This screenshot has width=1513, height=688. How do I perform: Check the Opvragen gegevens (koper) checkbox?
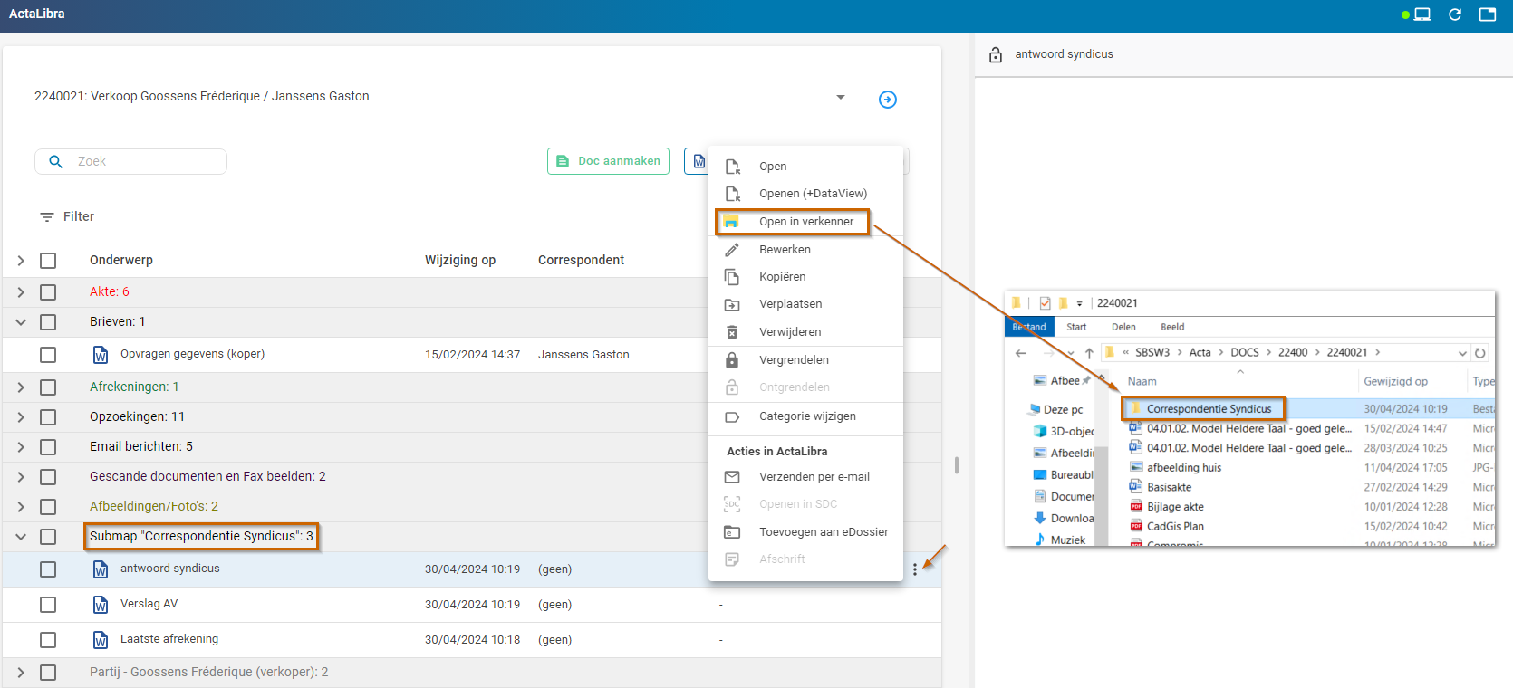click(x=48, y=355)
